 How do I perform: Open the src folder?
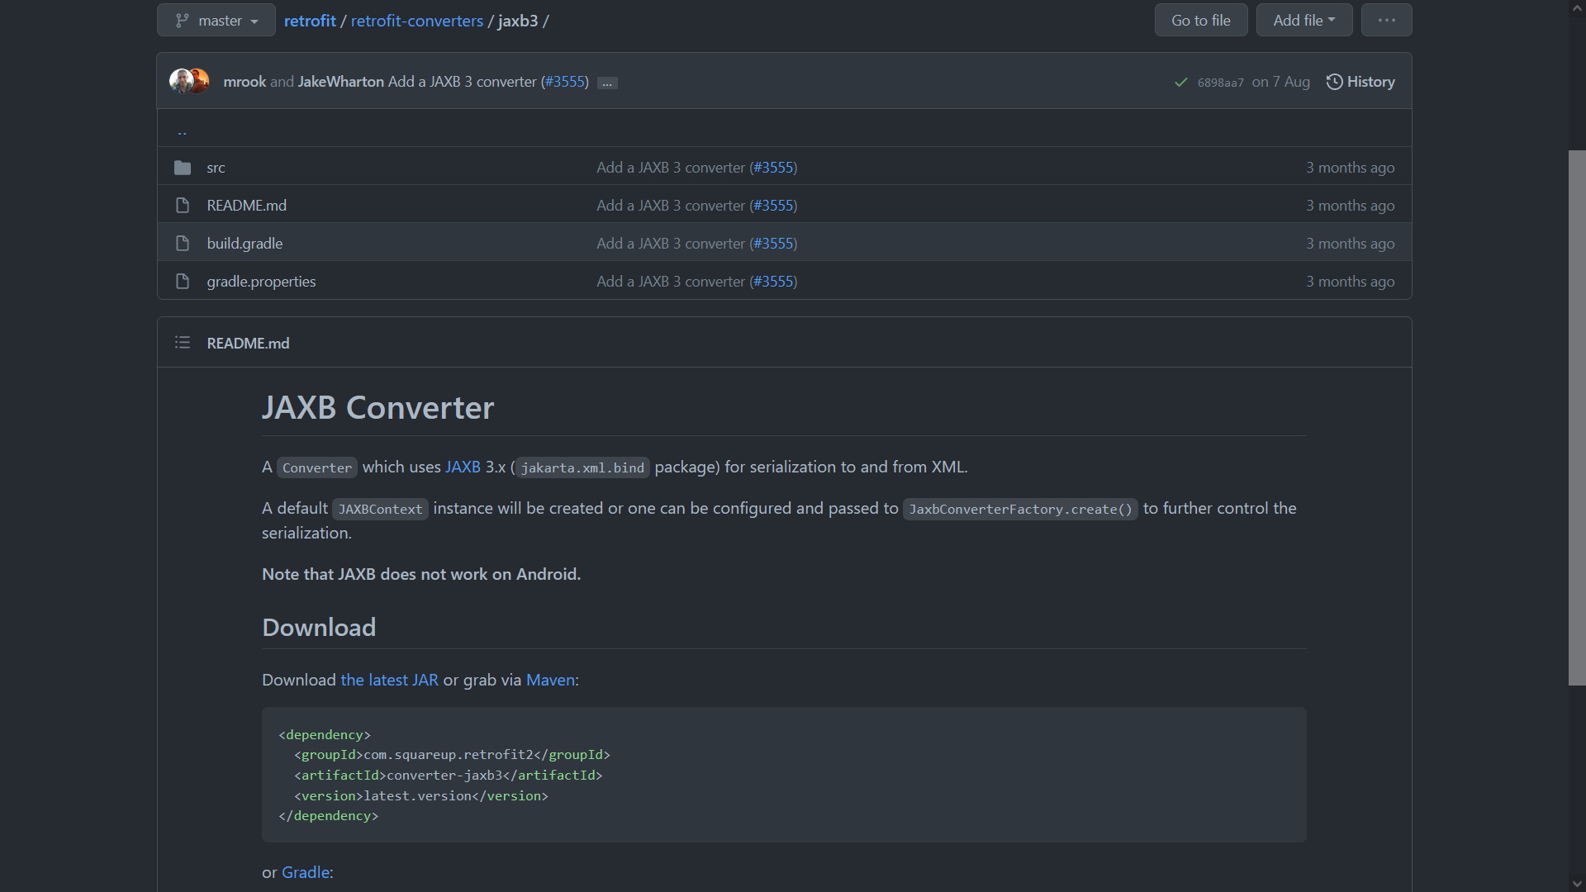[x=216, y=168]
